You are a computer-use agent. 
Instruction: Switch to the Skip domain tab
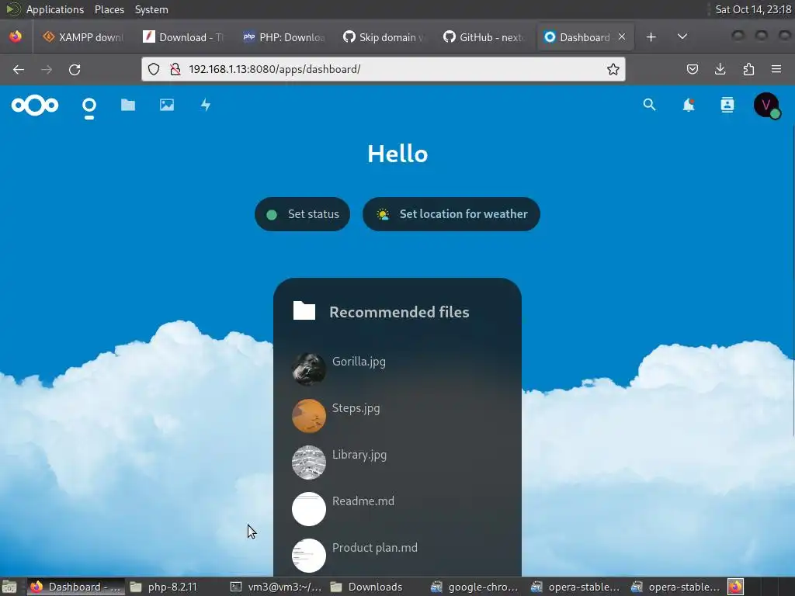pyautogui.click(x=384, y=37)
